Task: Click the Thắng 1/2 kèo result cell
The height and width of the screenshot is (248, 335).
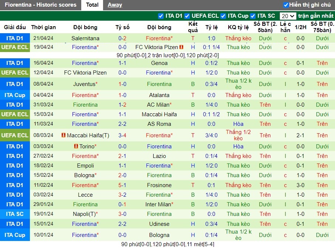Action: (x=238, y=135)
